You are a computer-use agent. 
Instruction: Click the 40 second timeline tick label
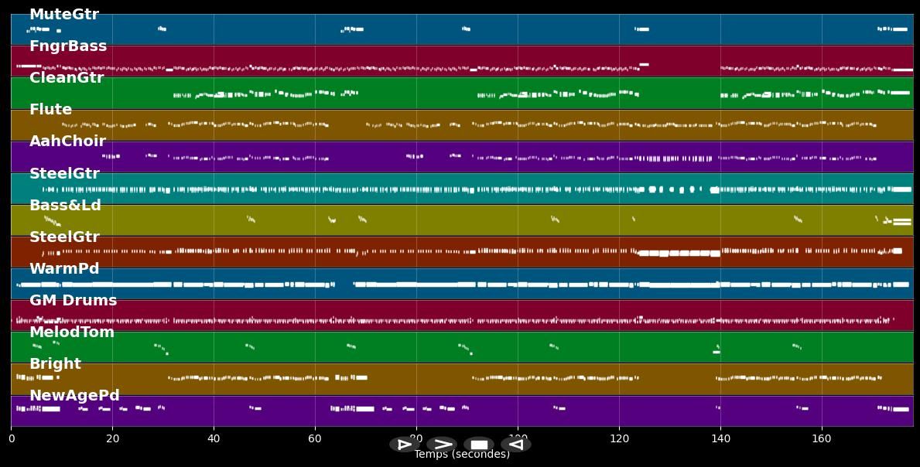214,439
